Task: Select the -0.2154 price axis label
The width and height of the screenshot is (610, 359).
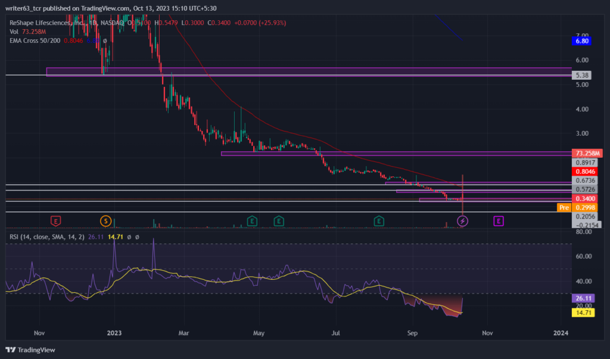Action: coord(587,225)
